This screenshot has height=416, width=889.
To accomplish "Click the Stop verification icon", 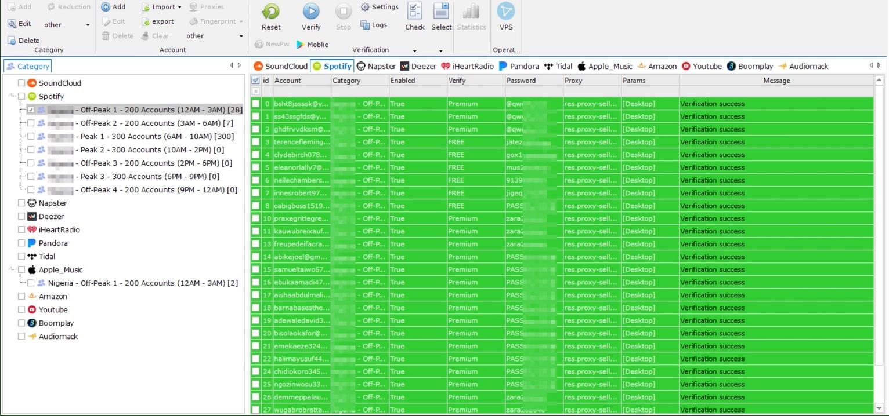I will point(344,12).
